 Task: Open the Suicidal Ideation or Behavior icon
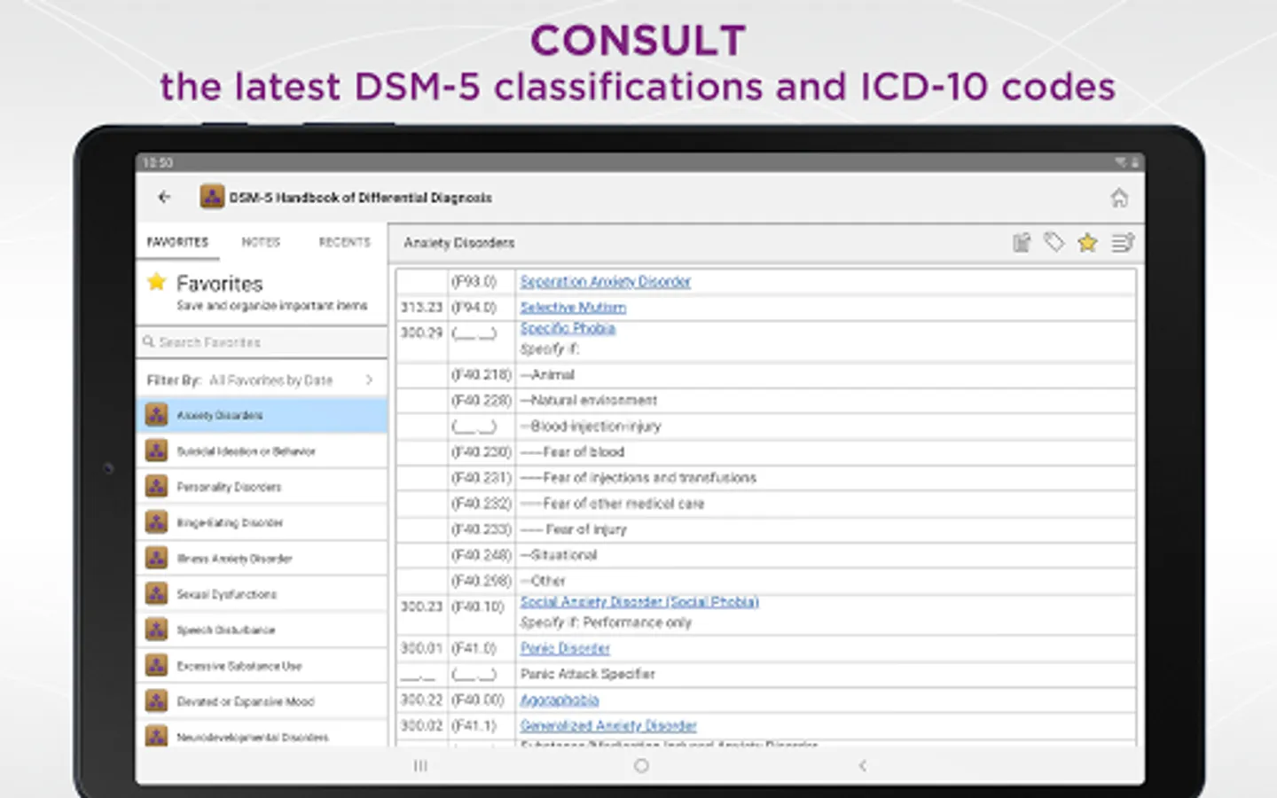(157, 450)
